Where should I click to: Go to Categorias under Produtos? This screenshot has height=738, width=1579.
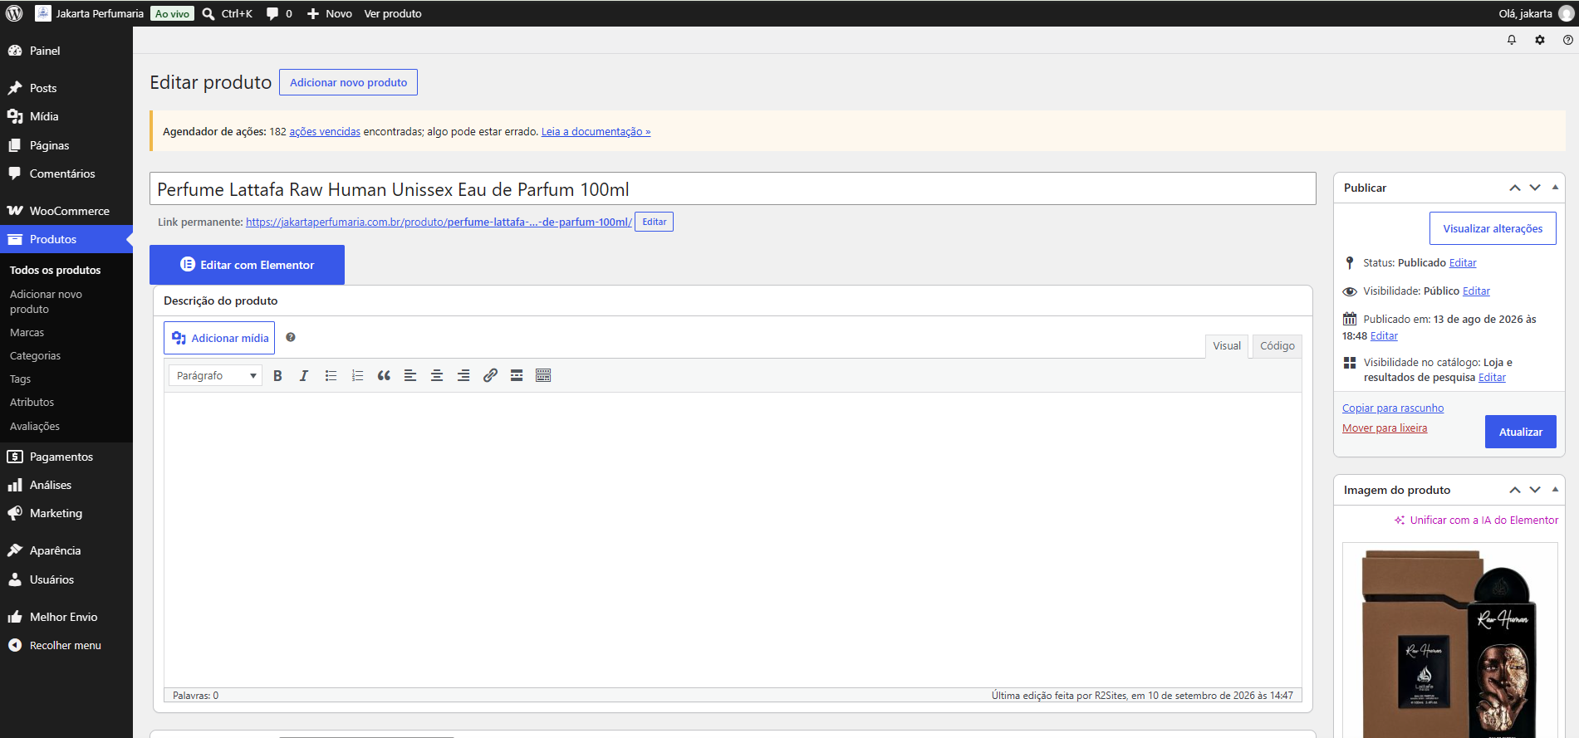point(35,355)
